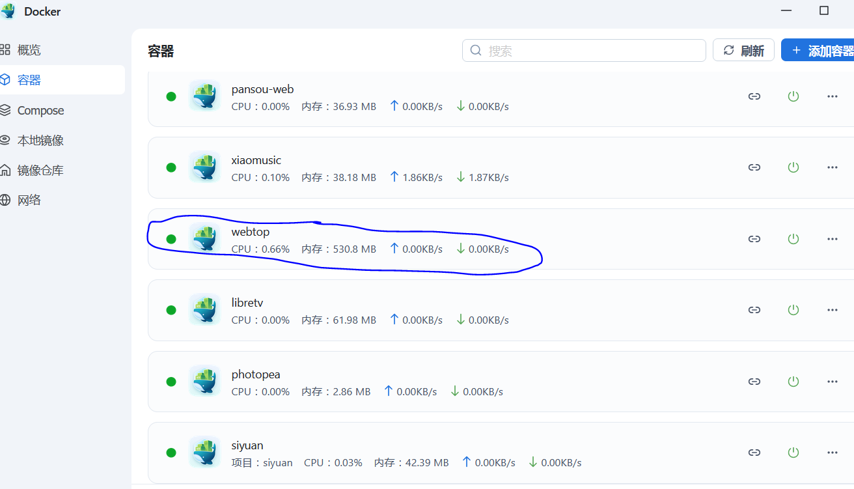The height and width of the screenshot is (489, 854).
Task: Open link for xiaomusic container
Action: (x=754, y=167)
